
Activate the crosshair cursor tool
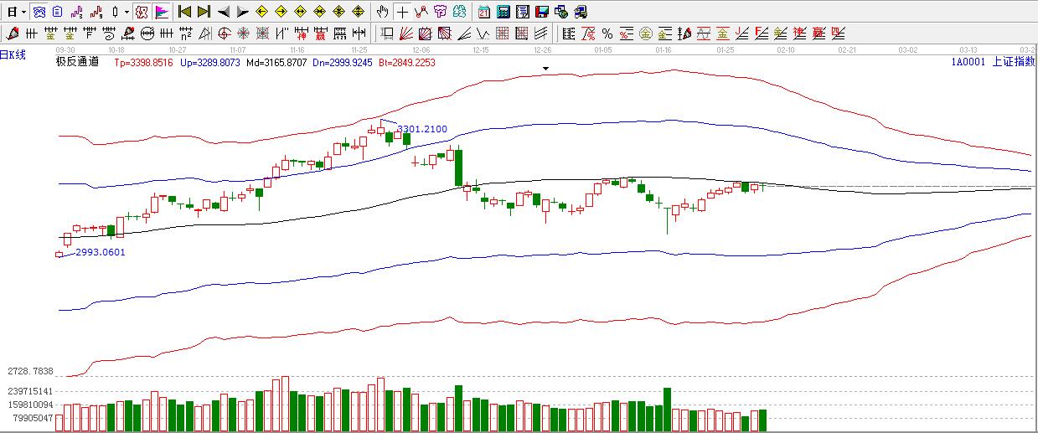402,12
